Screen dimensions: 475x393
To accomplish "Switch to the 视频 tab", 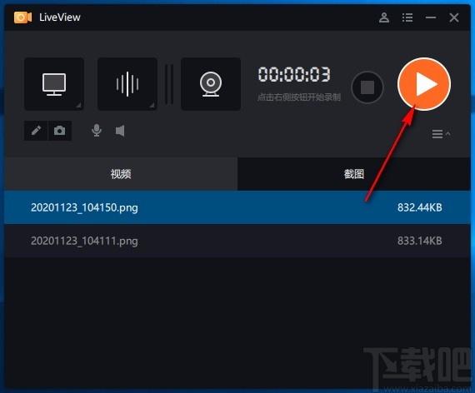I will [x=121, y=174].
